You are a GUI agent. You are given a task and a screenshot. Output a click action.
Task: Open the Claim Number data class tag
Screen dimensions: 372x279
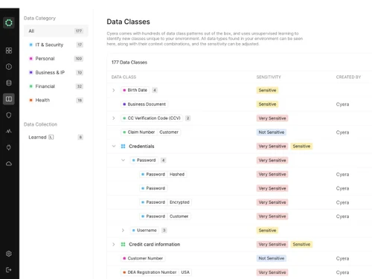click(139, 132)
